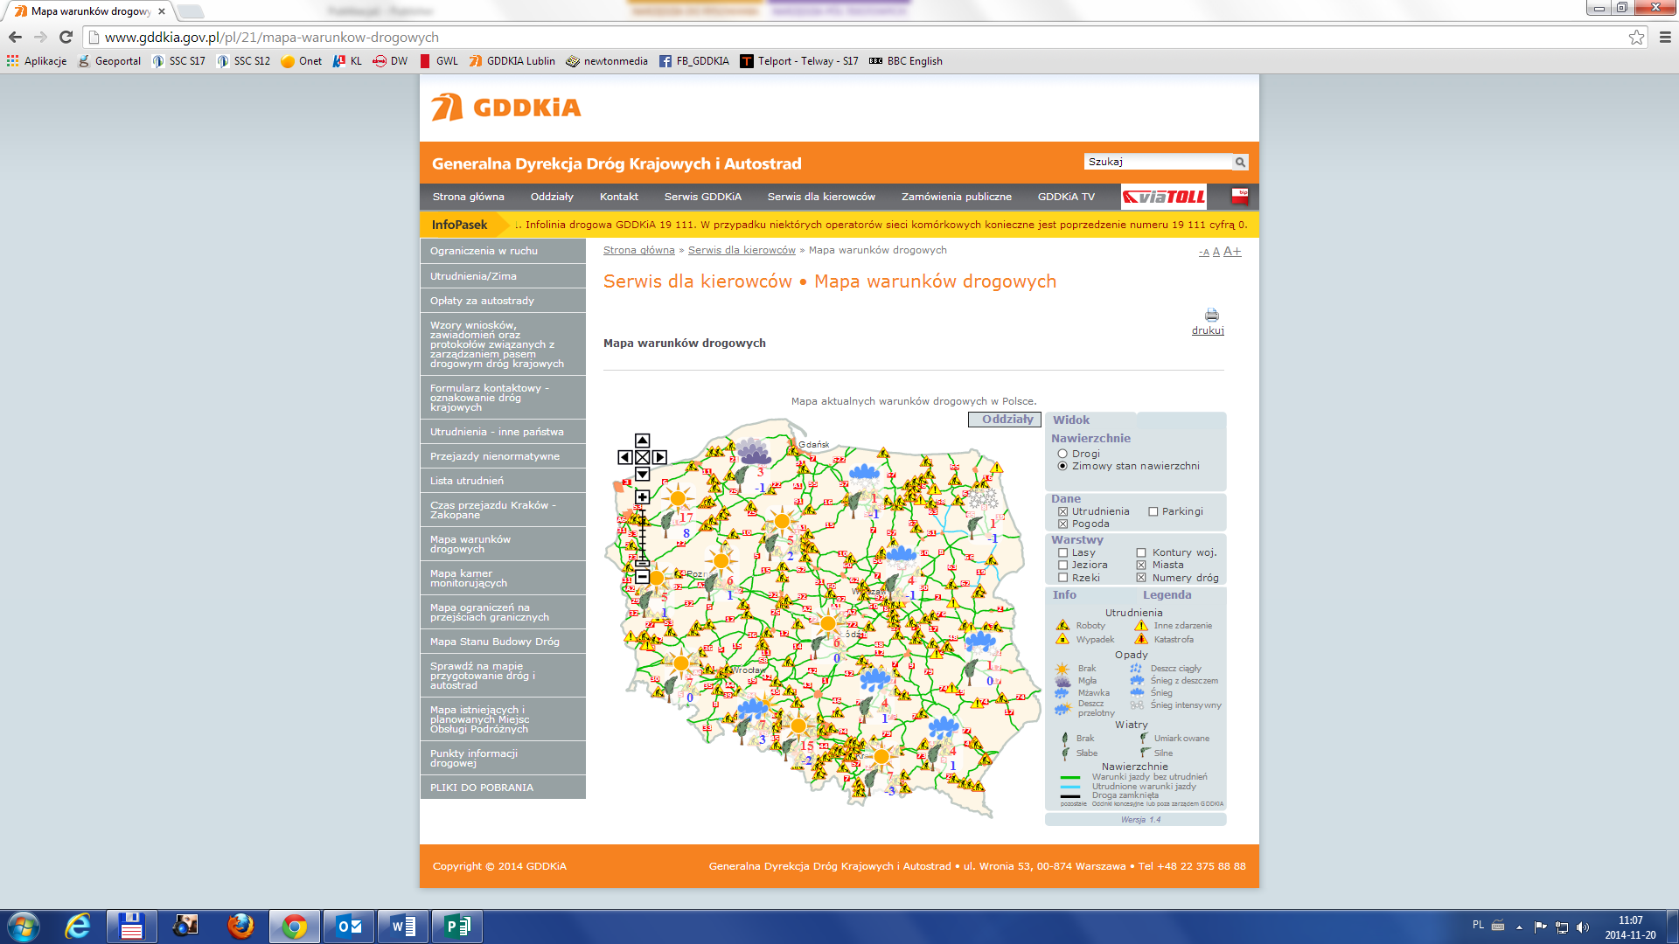Switch to the Info tab

[1064, 595]
